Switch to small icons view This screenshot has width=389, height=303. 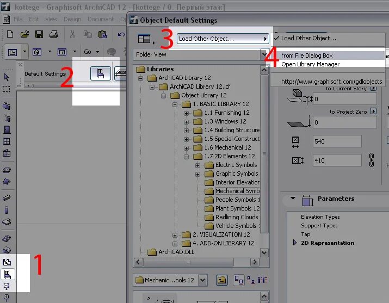[251, 280]
